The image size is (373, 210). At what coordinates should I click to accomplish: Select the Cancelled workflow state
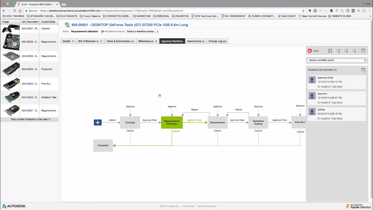tap(103, 145)
